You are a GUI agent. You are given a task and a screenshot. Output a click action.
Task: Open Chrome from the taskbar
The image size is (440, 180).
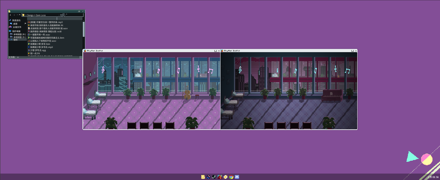tap(231, 177)
